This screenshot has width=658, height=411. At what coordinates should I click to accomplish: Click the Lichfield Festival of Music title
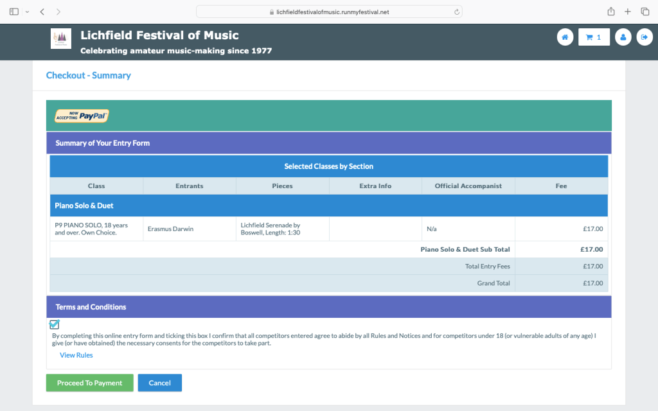(x=159, y=35)
